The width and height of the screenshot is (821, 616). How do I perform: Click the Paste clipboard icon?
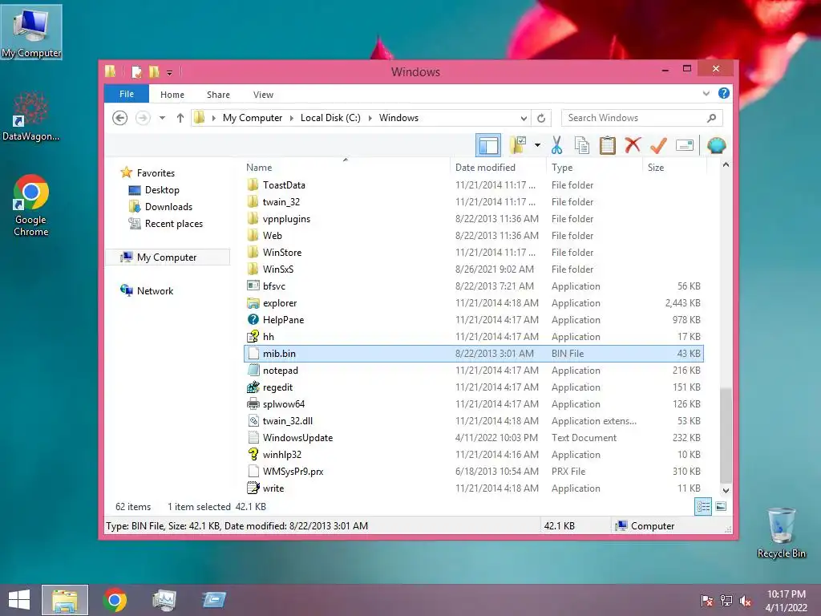608,145
